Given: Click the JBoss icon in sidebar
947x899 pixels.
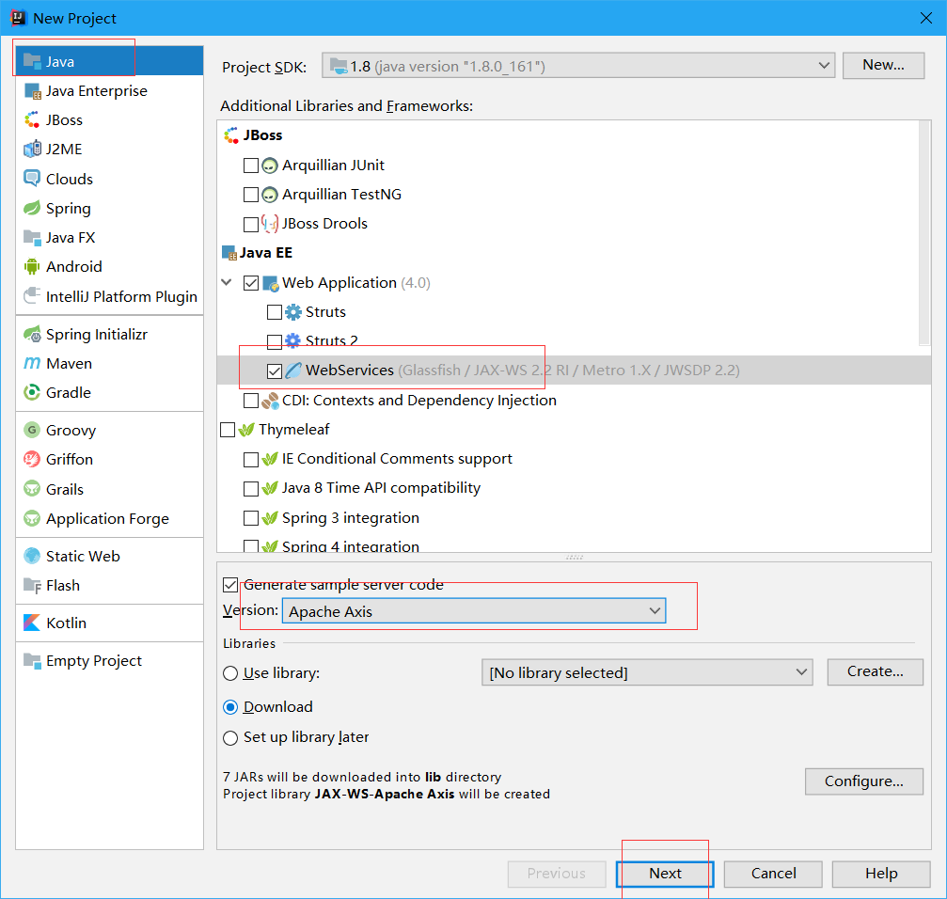Looking at the screenshot, I should pyautogui.click(x=32, y=119).
